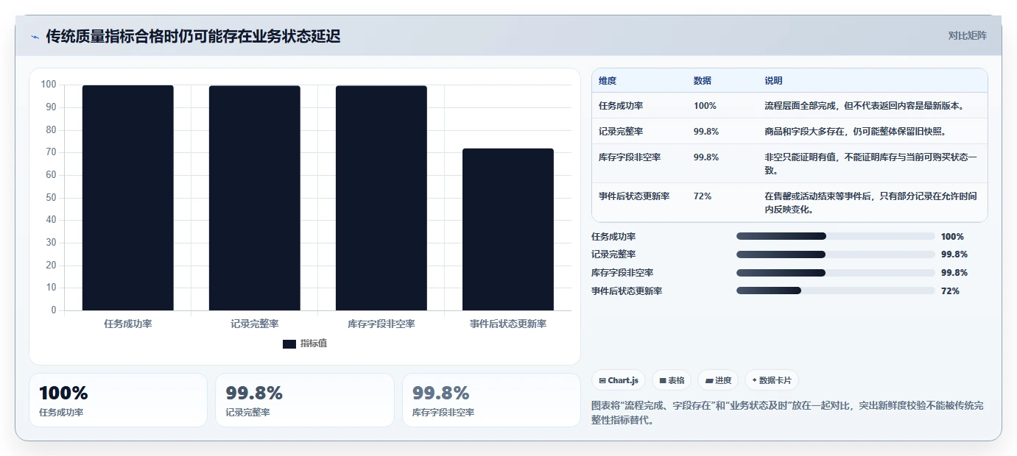Select the 数据卡片 chip
The width and height of the screenshot is (1017, 456).
(x=772, y=380)
